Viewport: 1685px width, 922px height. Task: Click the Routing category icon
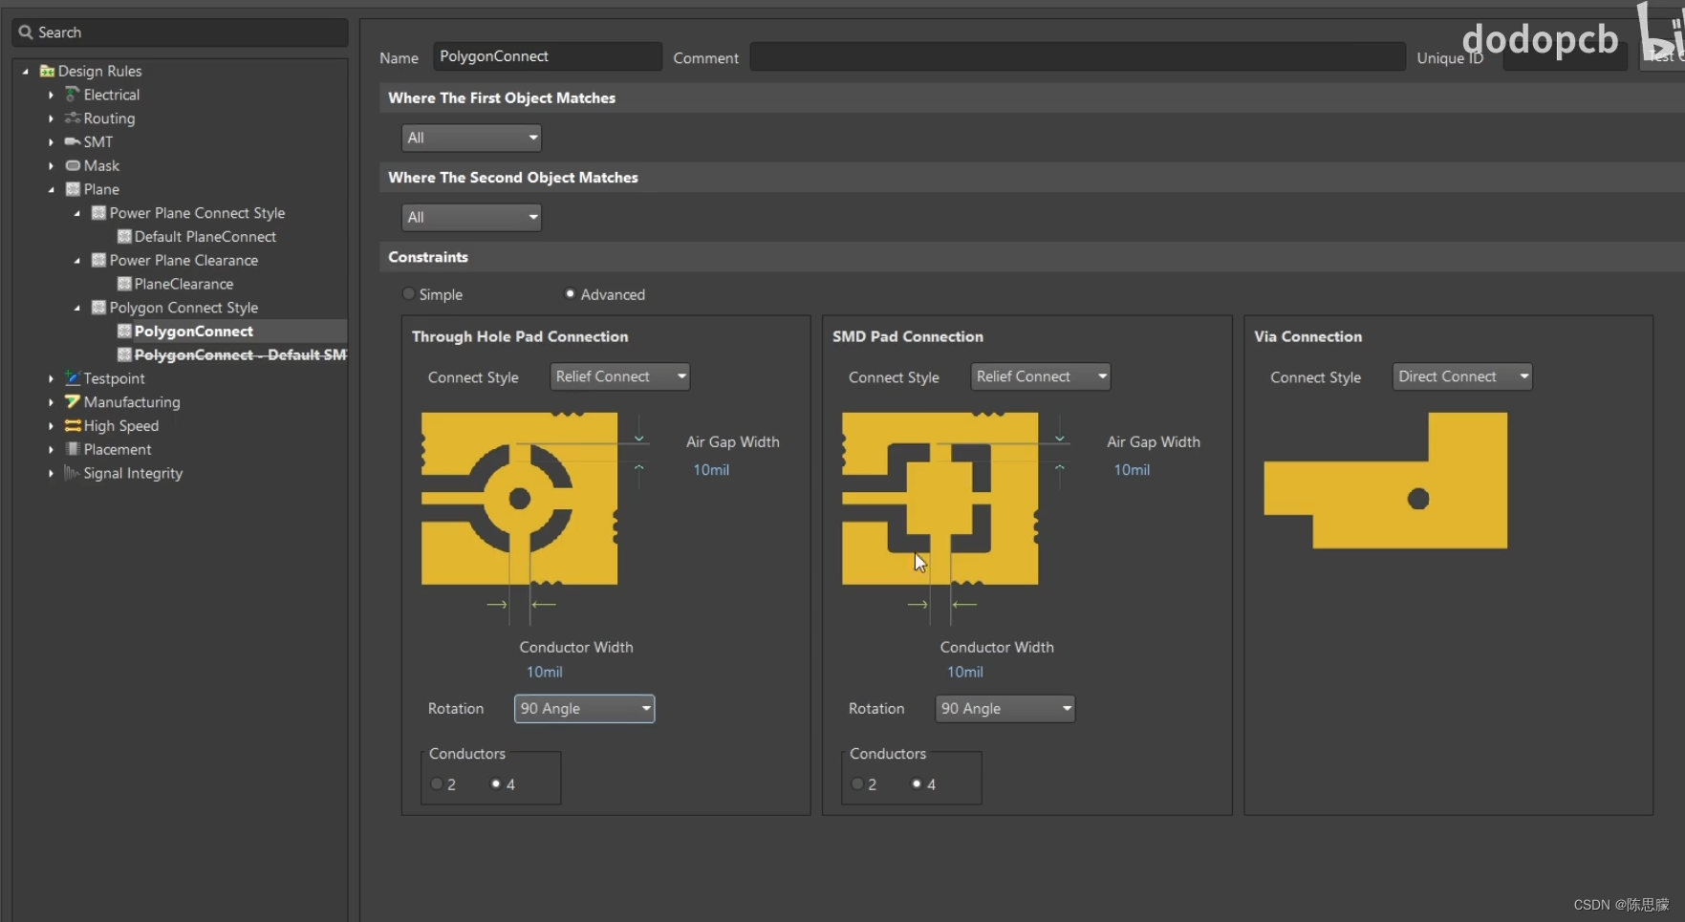tap(72, 118)
